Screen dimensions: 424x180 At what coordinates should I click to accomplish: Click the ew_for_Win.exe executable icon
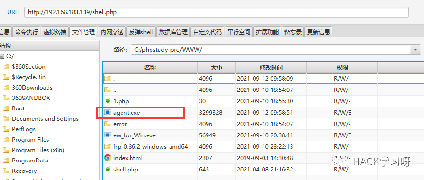click(108, 135)
